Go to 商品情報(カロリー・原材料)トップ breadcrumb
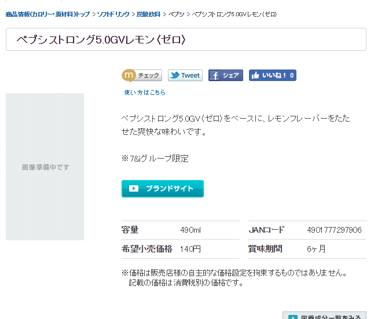 (47, 13)
